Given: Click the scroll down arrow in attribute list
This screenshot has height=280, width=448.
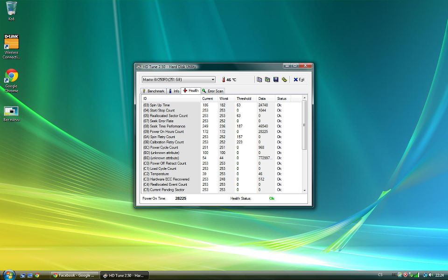Looking at the screenshot, I should pyautogui.click(x=304, y=190).
